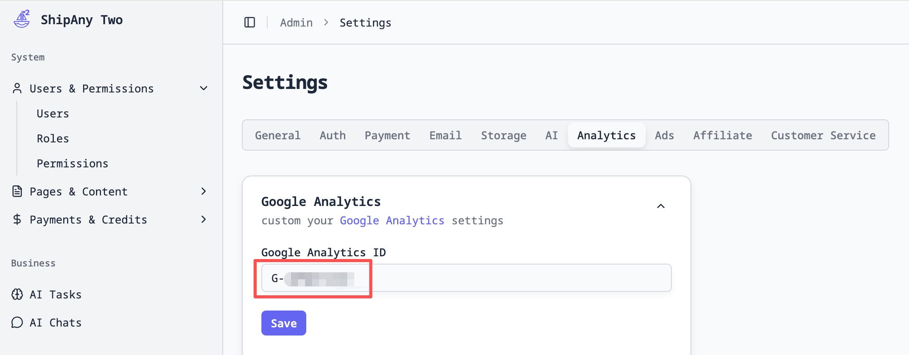
Task: Go to the Affiliate tab
Action: [x=723, y=135]
